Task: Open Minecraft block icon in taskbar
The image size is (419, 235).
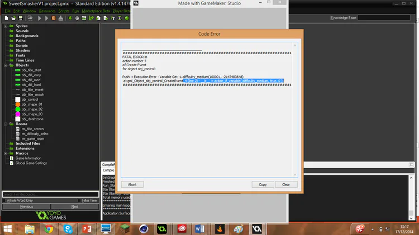Action: (125, 229)
